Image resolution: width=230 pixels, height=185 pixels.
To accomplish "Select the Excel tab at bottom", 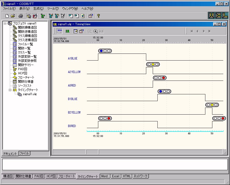I will coord(116,176).
